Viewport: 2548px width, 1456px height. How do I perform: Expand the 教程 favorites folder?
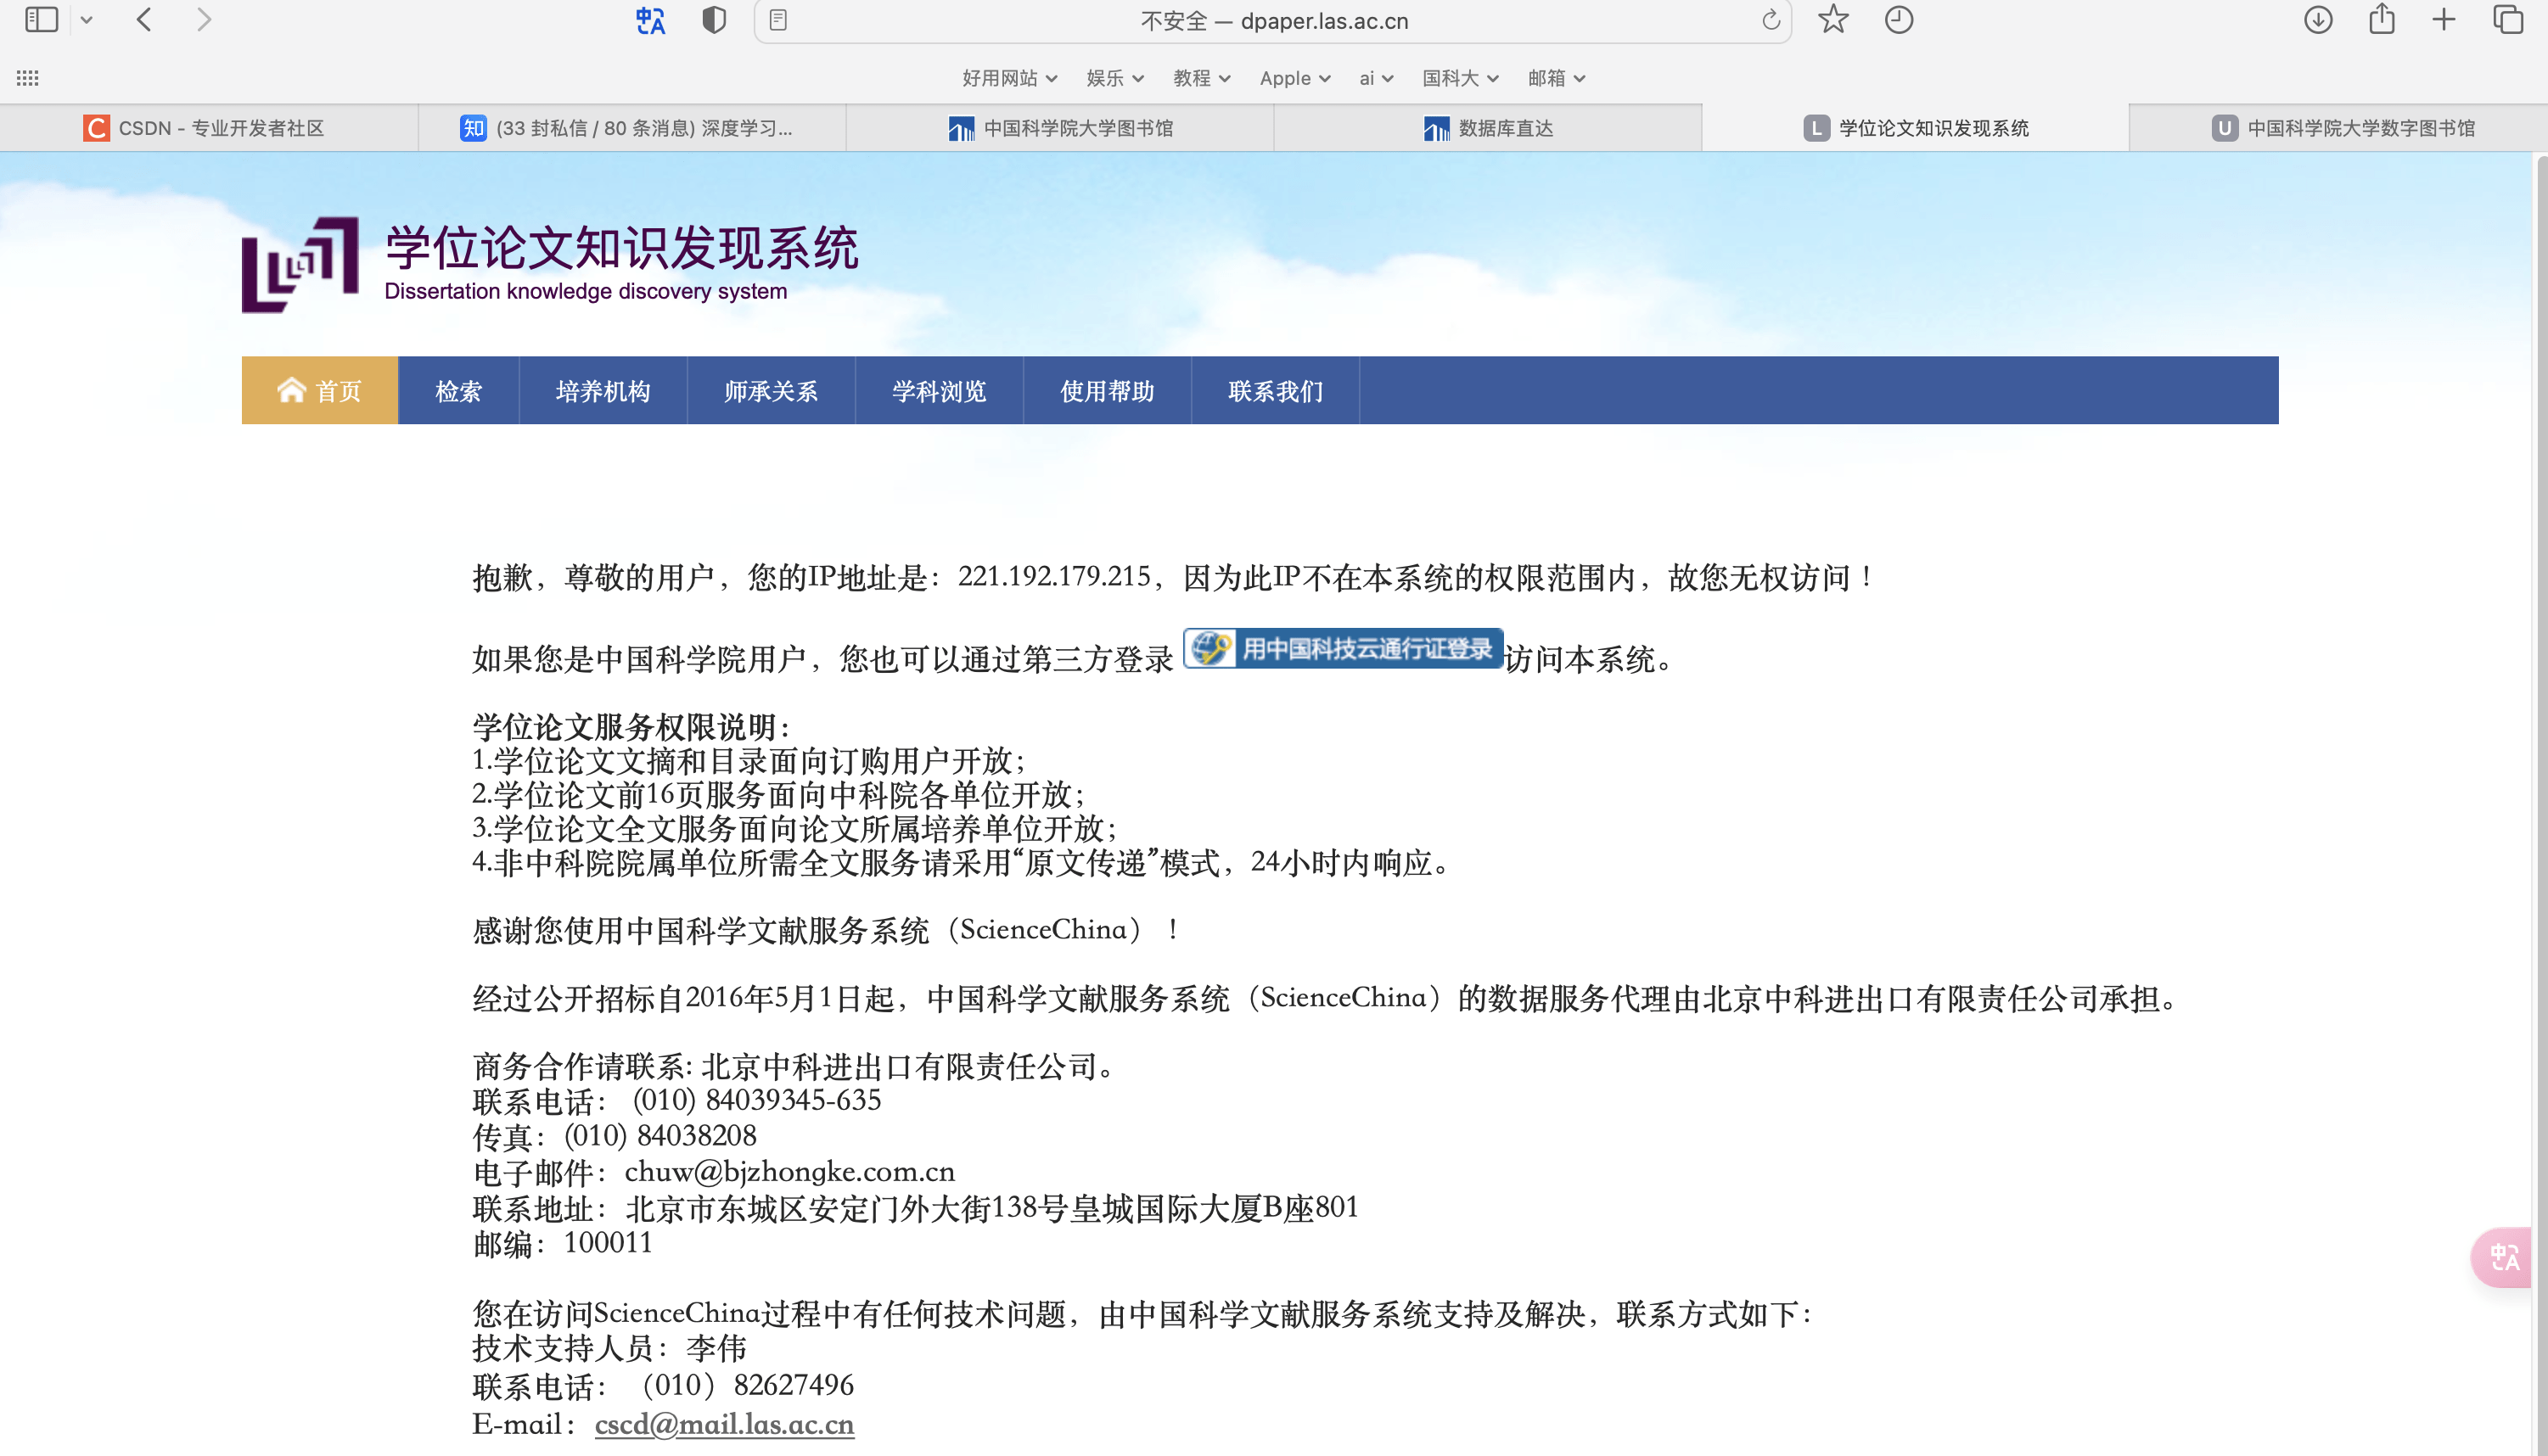pos(1201,78)
